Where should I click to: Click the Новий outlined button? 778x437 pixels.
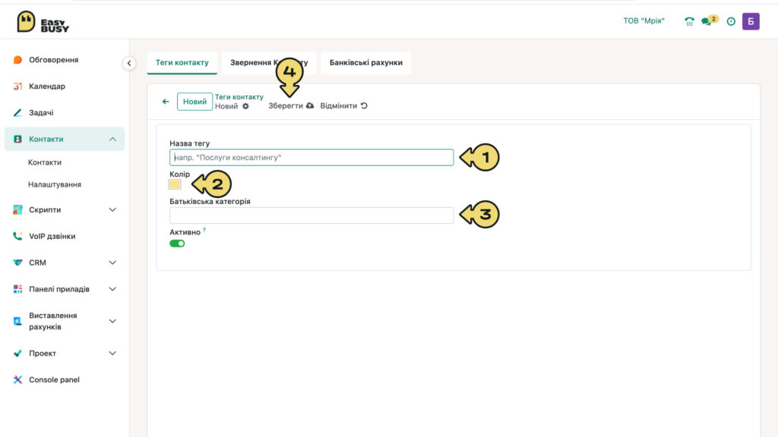(x=194, y=102)
